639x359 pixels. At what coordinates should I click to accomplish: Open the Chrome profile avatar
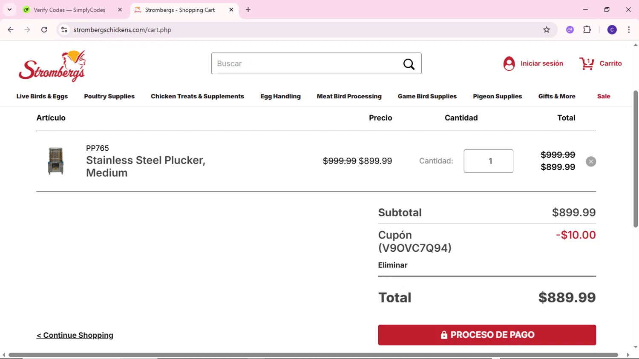pos(612,30)
